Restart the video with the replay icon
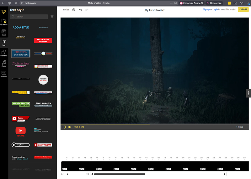 tap(64, 127)
